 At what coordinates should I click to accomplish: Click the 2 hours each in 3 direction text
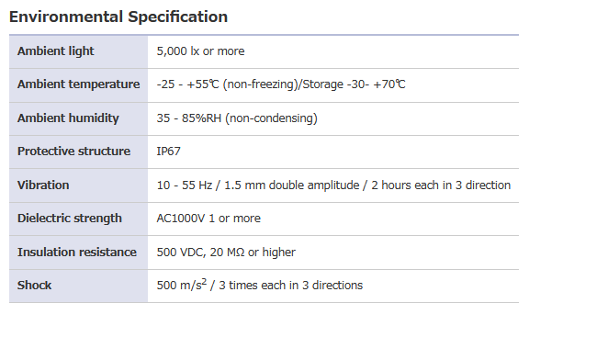tap(441, 185)
